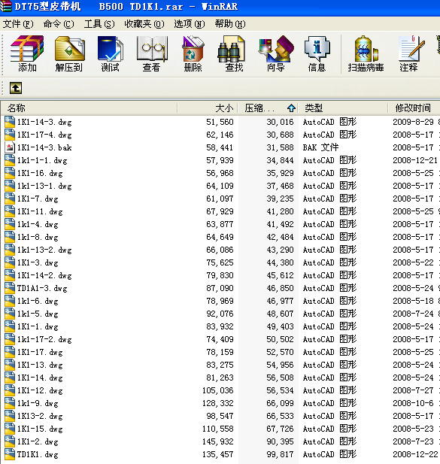Screen dimensions: 440x464
Task: Click the icon of 1k1-5.dwg
Action: [x=10, y=314]
